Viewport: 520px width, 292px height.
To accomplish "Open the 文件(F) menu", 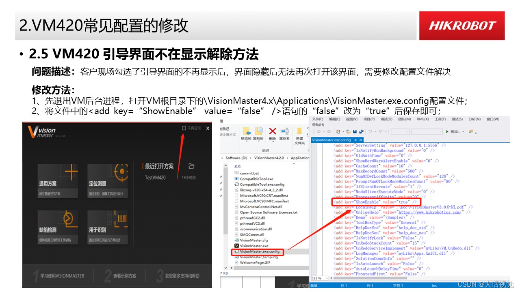I will (318, 119).
